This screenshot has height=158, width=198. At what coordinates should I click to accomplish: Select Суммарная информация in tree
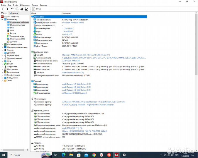pyautogui.click(x=18, y=22)
